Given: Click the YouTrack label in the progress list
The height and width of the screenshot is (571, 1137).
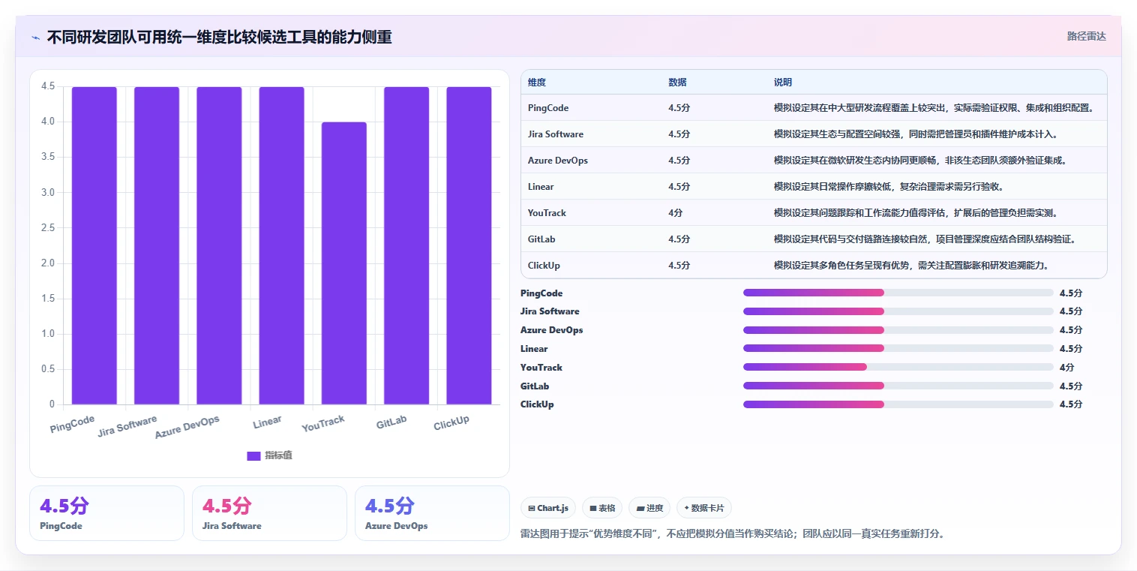Looking at the screenshot, I should 541,368.
